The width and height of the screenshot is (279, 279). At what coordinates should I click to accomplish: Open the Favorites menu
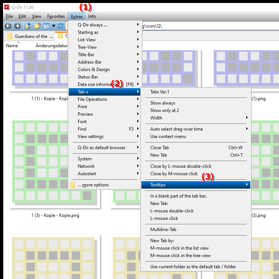tap(56, 16)
